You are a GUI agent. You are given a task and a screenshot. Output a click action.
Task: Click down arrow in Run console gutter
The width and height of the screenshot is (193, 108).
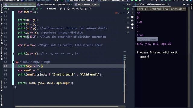click(132, 13)
